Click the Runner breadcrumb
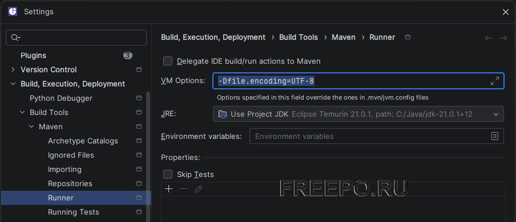 [382, 37]
